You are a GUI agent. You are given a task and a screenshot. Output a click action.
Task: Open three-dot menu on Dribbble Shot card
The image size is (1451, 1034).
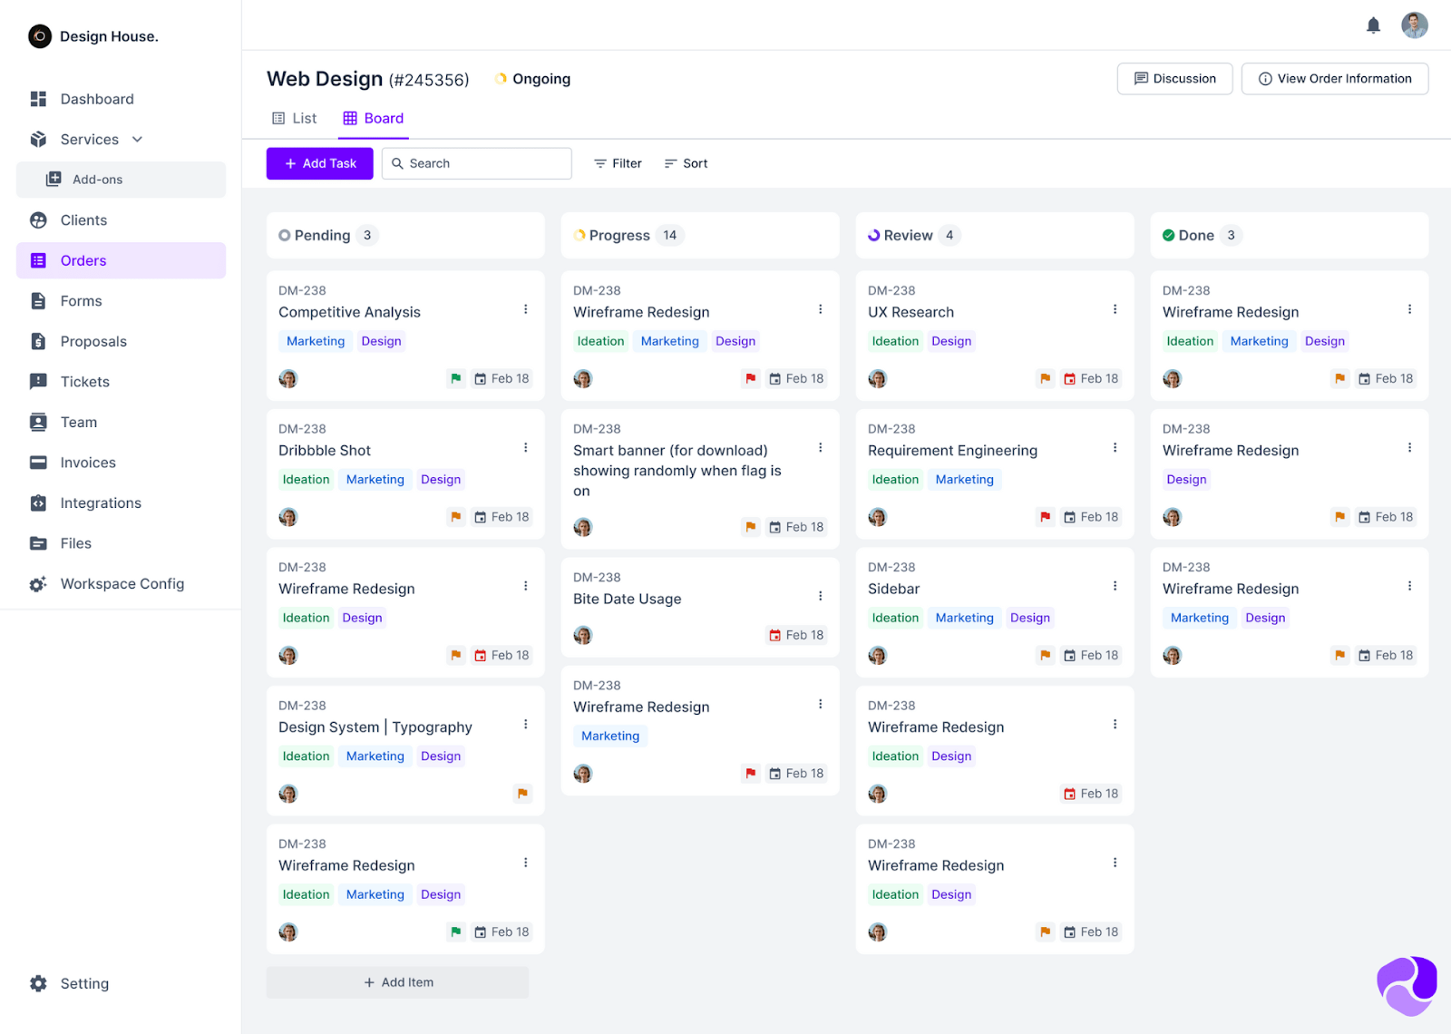pyautogui.click(x=525, y=448)
